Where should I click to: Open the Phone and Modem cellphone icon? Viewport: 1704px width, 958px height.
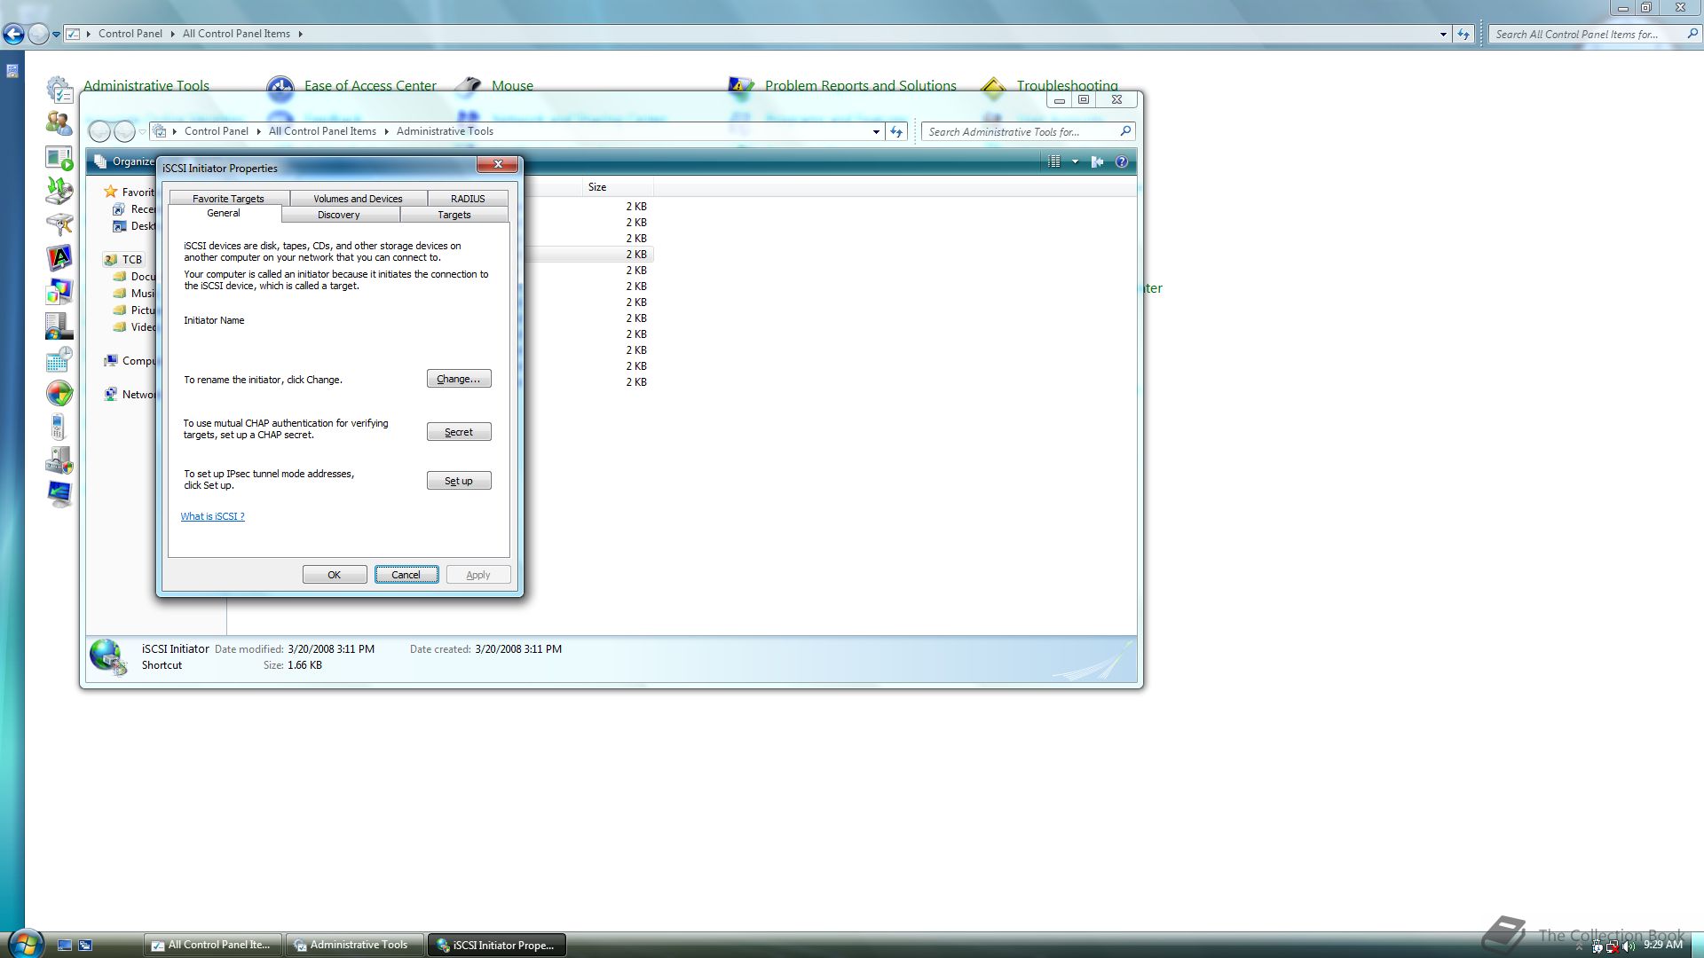58,427
